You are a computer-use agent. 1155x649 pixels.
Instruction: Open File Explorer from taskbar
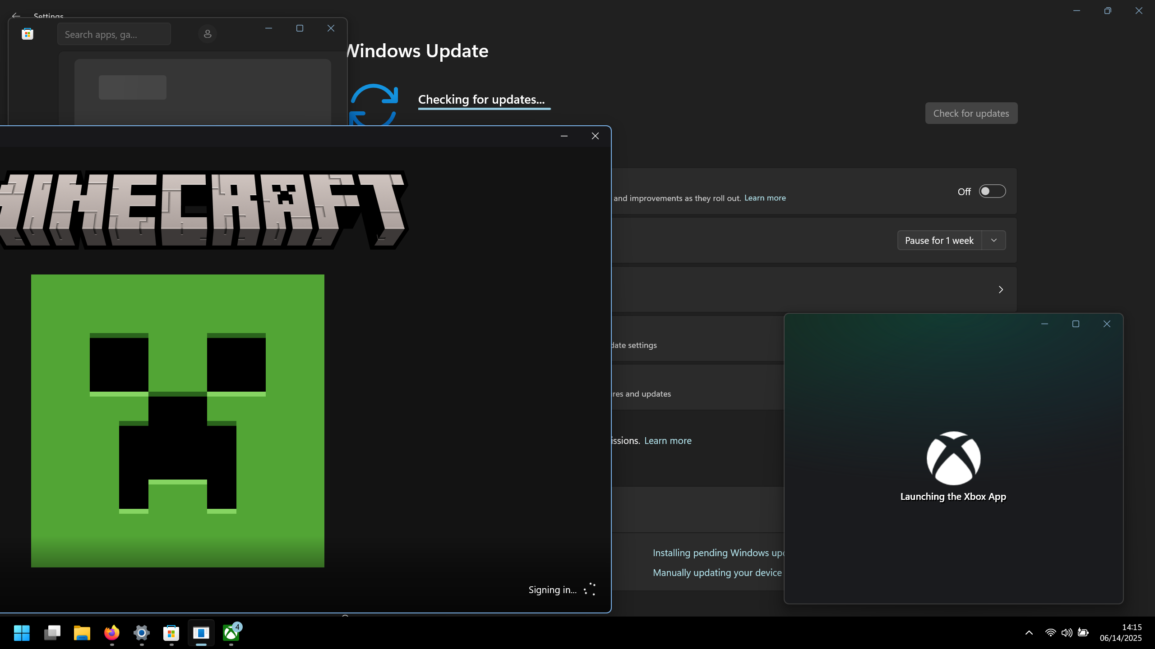click(82, 633)
